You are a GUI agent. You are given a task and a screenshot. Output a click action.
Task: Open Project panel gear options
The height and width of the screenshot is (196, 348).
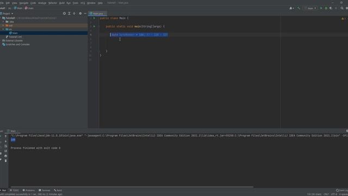point(80,14)
